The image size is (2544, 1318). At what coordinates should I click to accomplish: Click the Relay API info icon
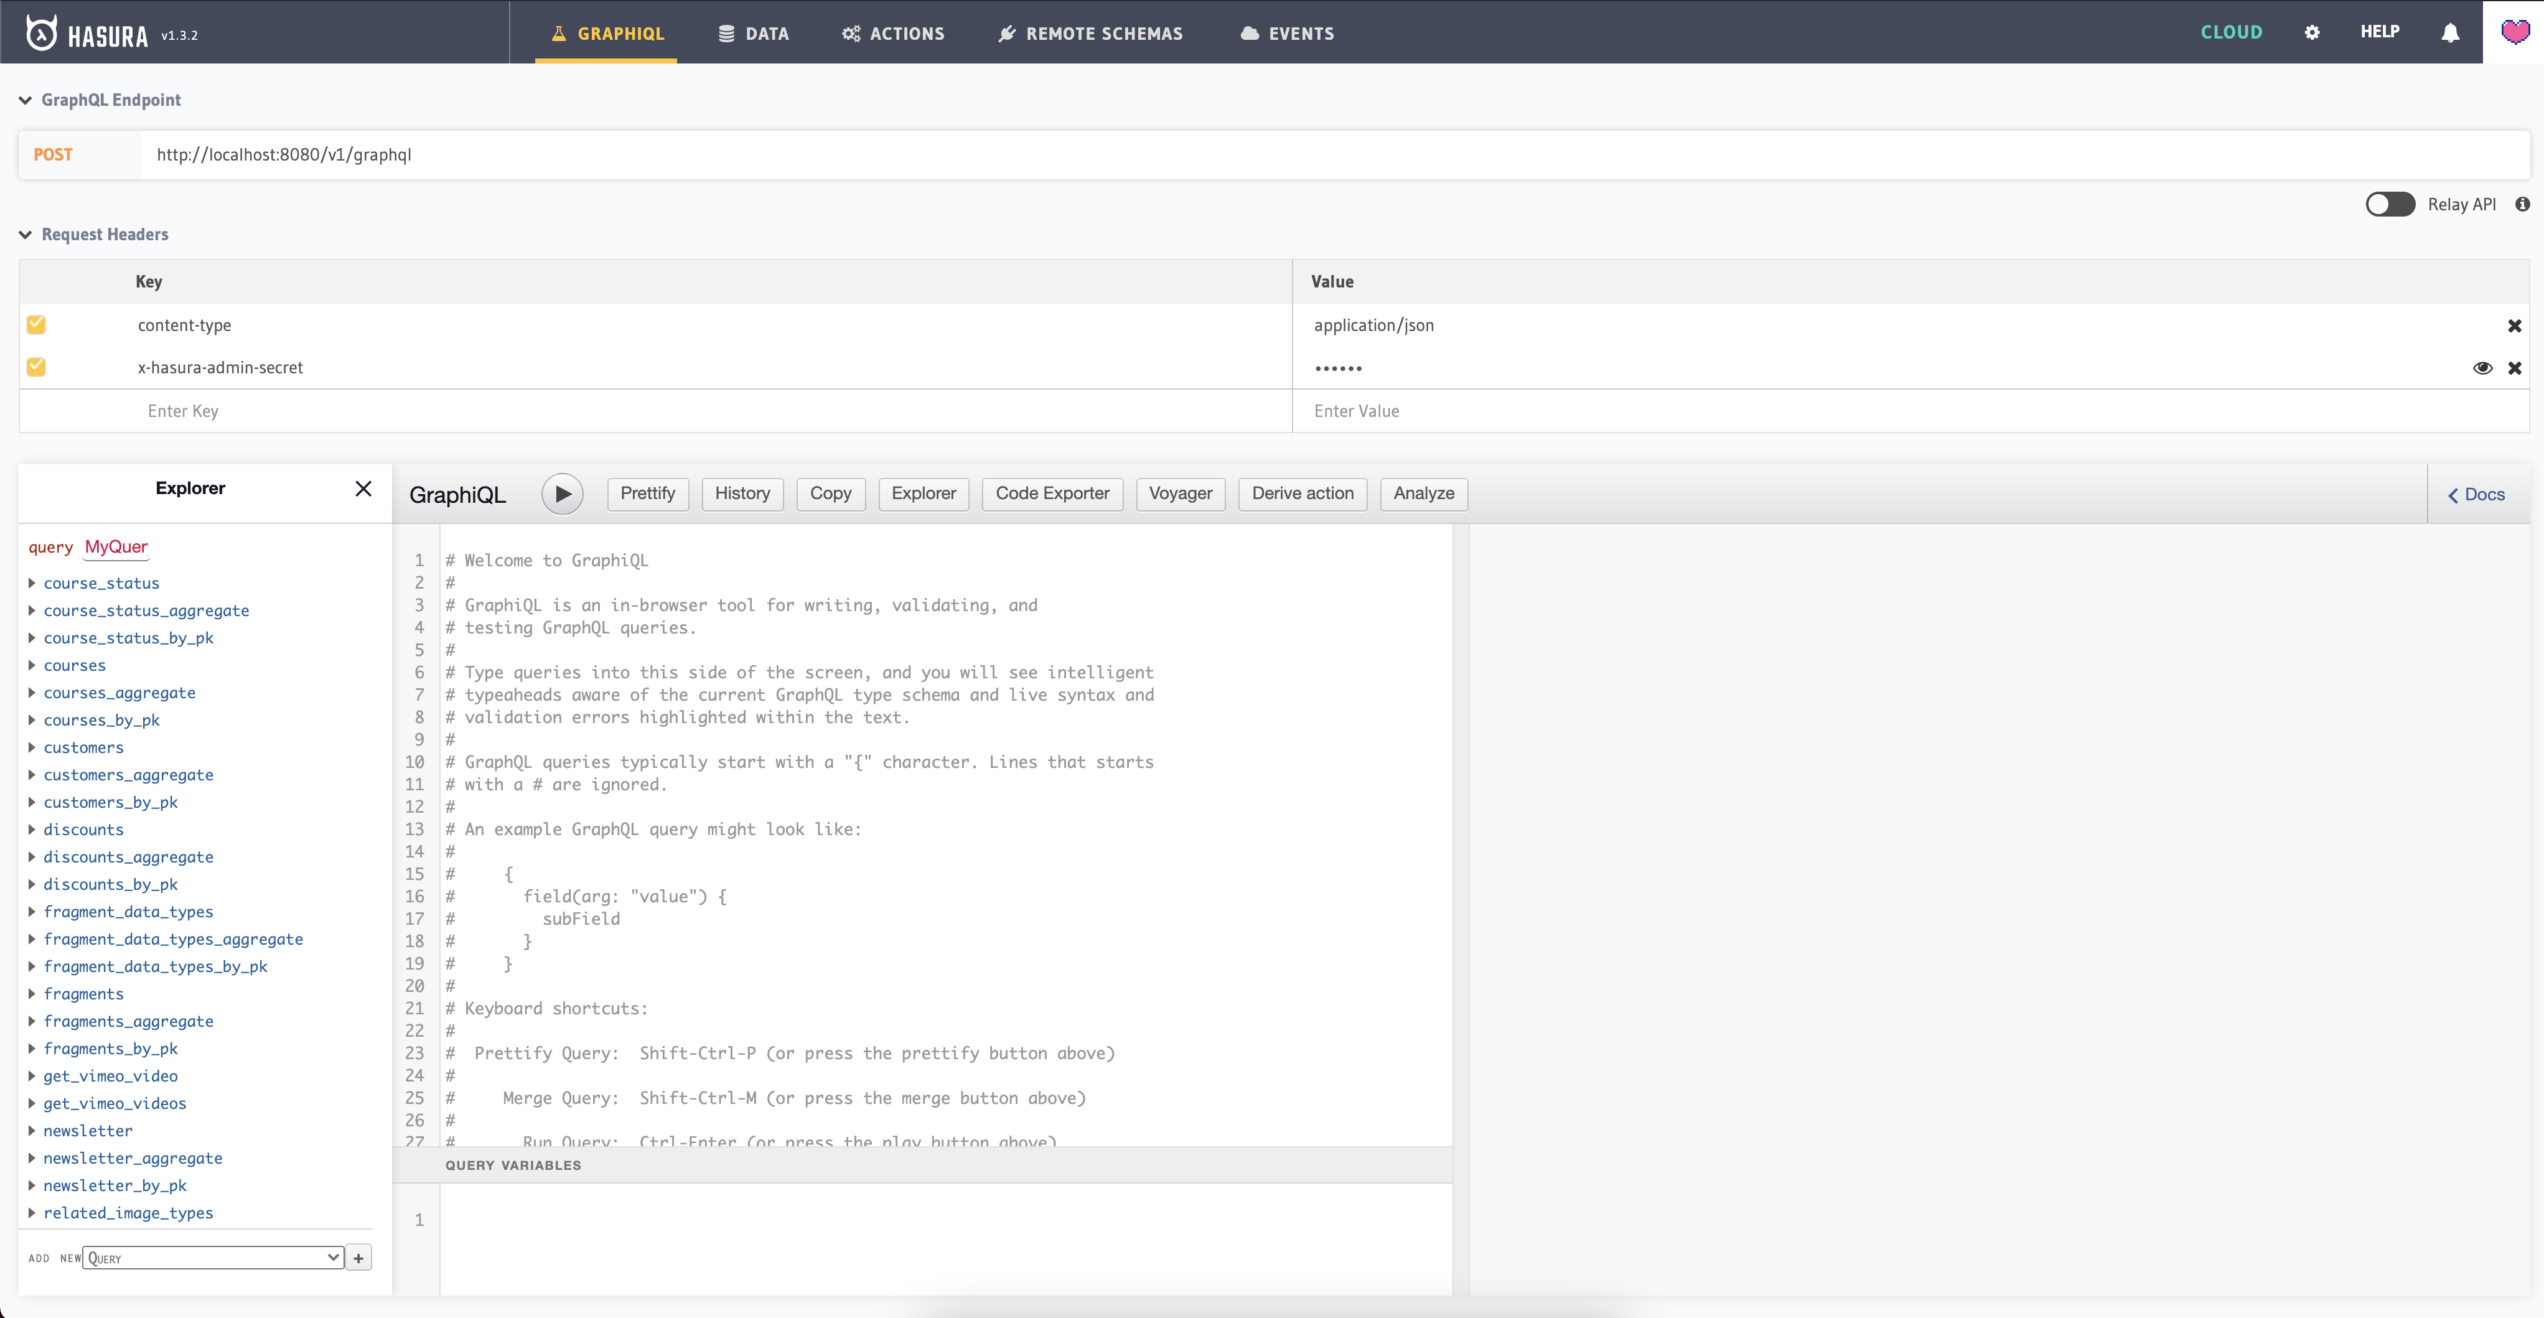[x=2522, y=204]
